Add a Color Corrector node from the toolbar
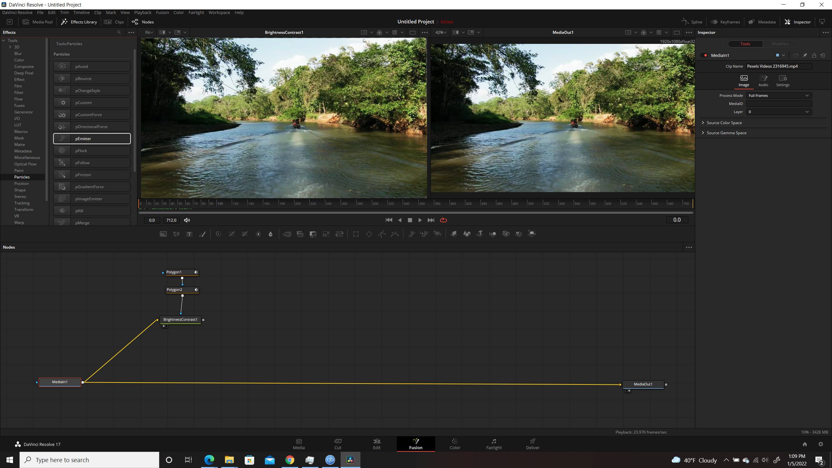The image size is (832, 468). click(x=218, y=234)
